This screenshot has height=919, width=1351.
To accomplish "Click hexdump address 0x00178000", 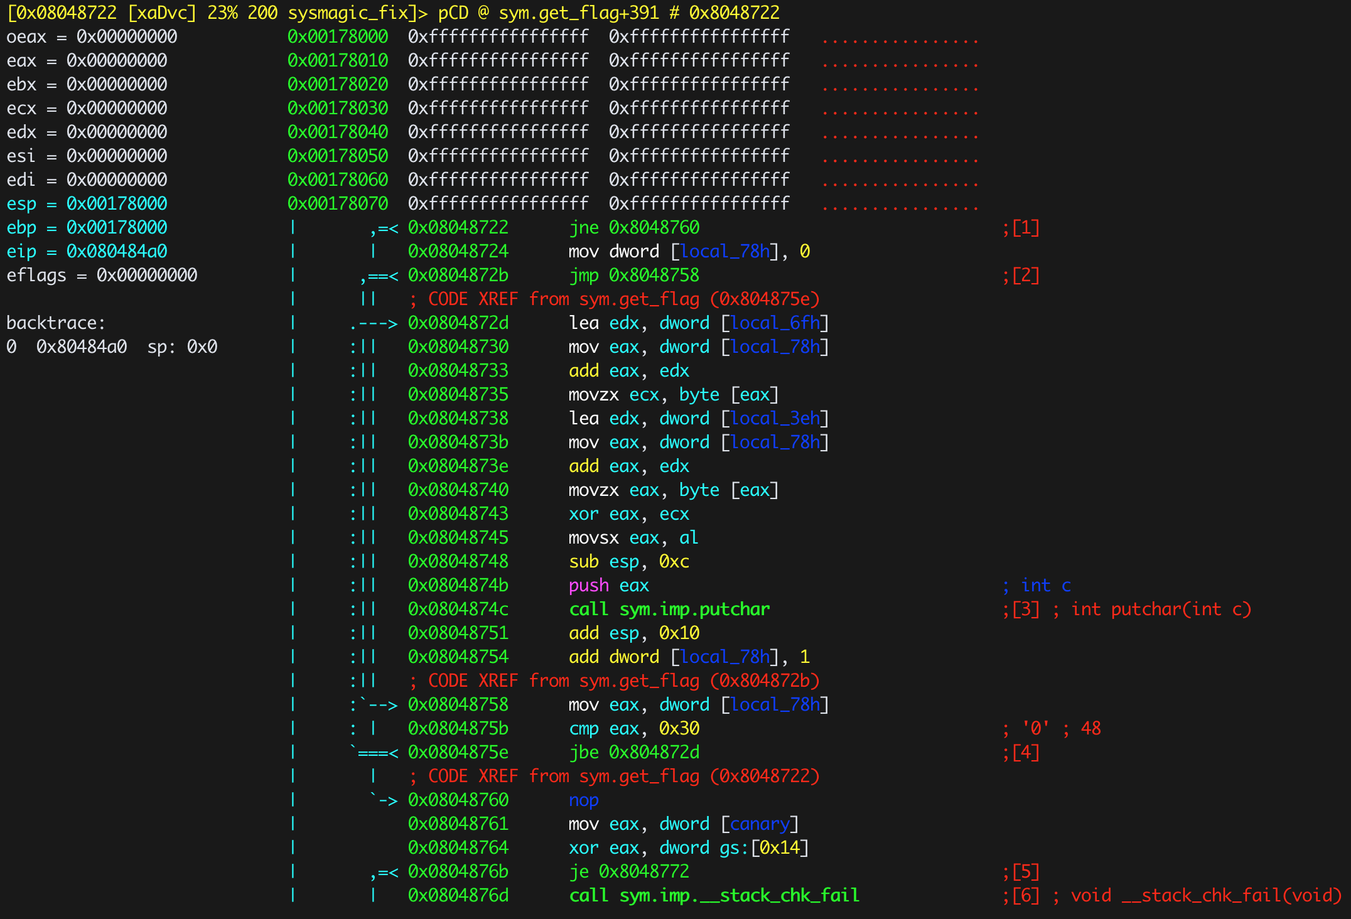I will [338, 37].
